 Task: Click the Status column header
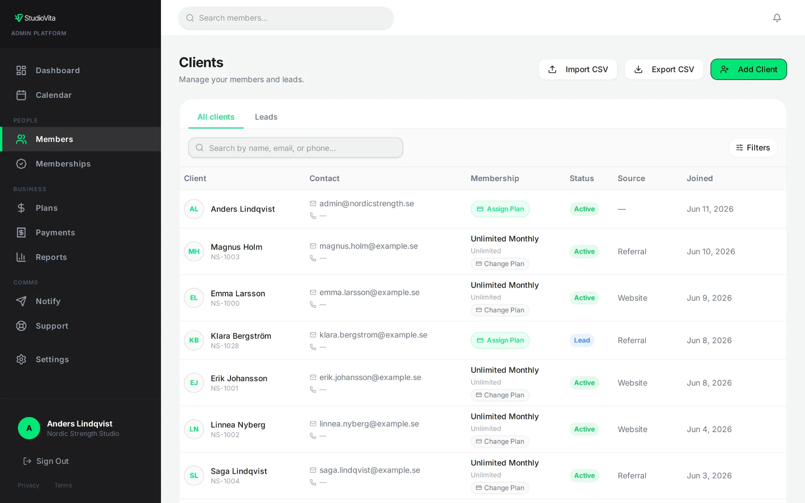click(582, 178)
